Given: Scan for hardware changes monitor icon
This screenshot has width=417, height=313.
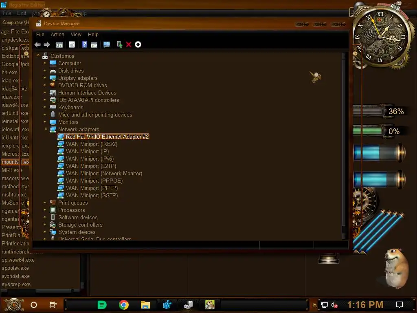Looking at the screenshot, I should [107, 44].
